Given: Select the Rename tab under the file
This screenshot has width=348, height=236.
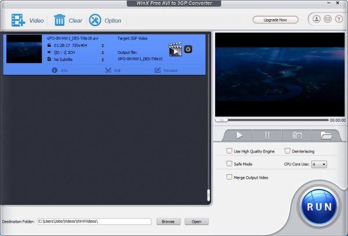Looking at the screenshot, I should coord(165,70).
